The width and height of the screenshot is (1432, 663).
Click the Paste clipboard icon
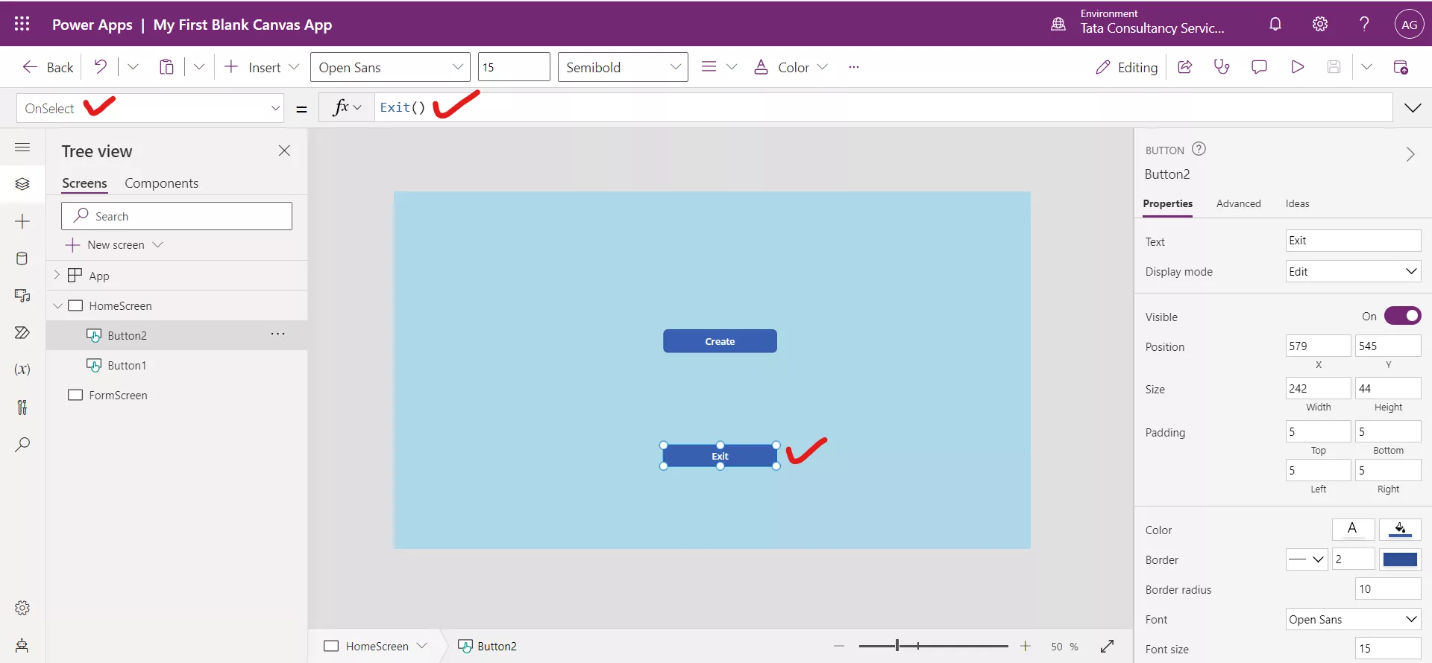(166, 67)
